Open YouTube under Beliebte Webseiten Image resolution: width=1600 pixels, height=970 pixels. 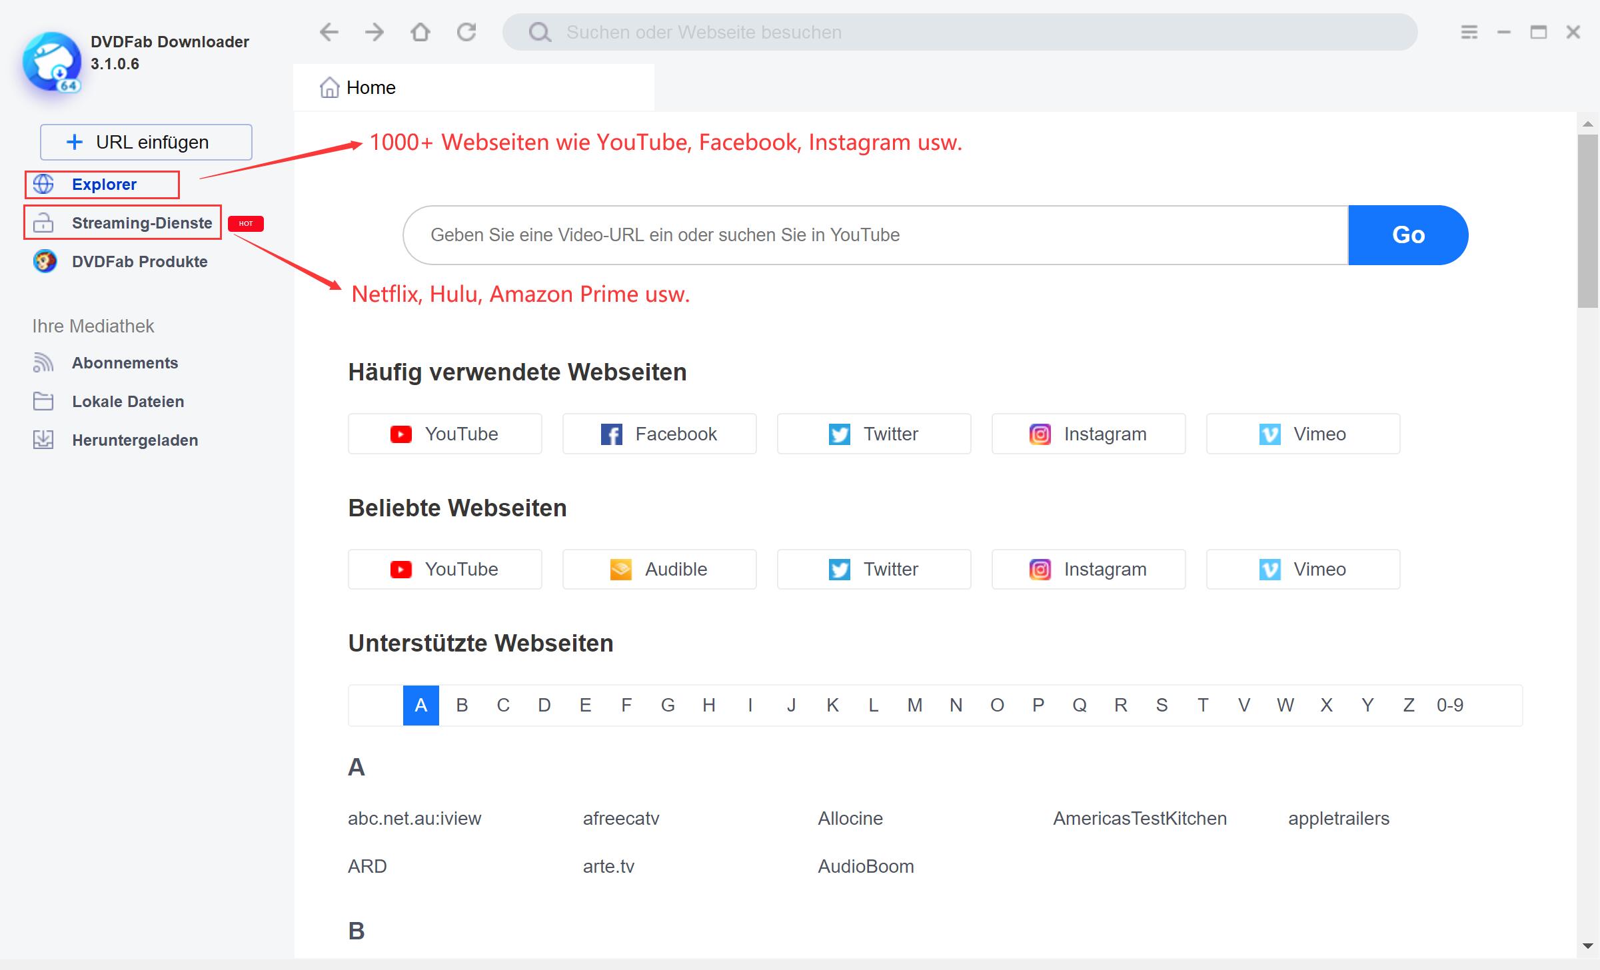[445, 569]
